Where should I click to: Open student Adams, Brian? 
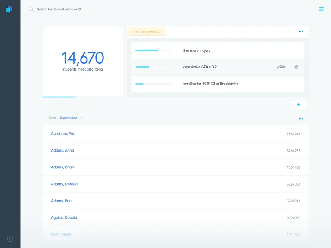[62, 167]
